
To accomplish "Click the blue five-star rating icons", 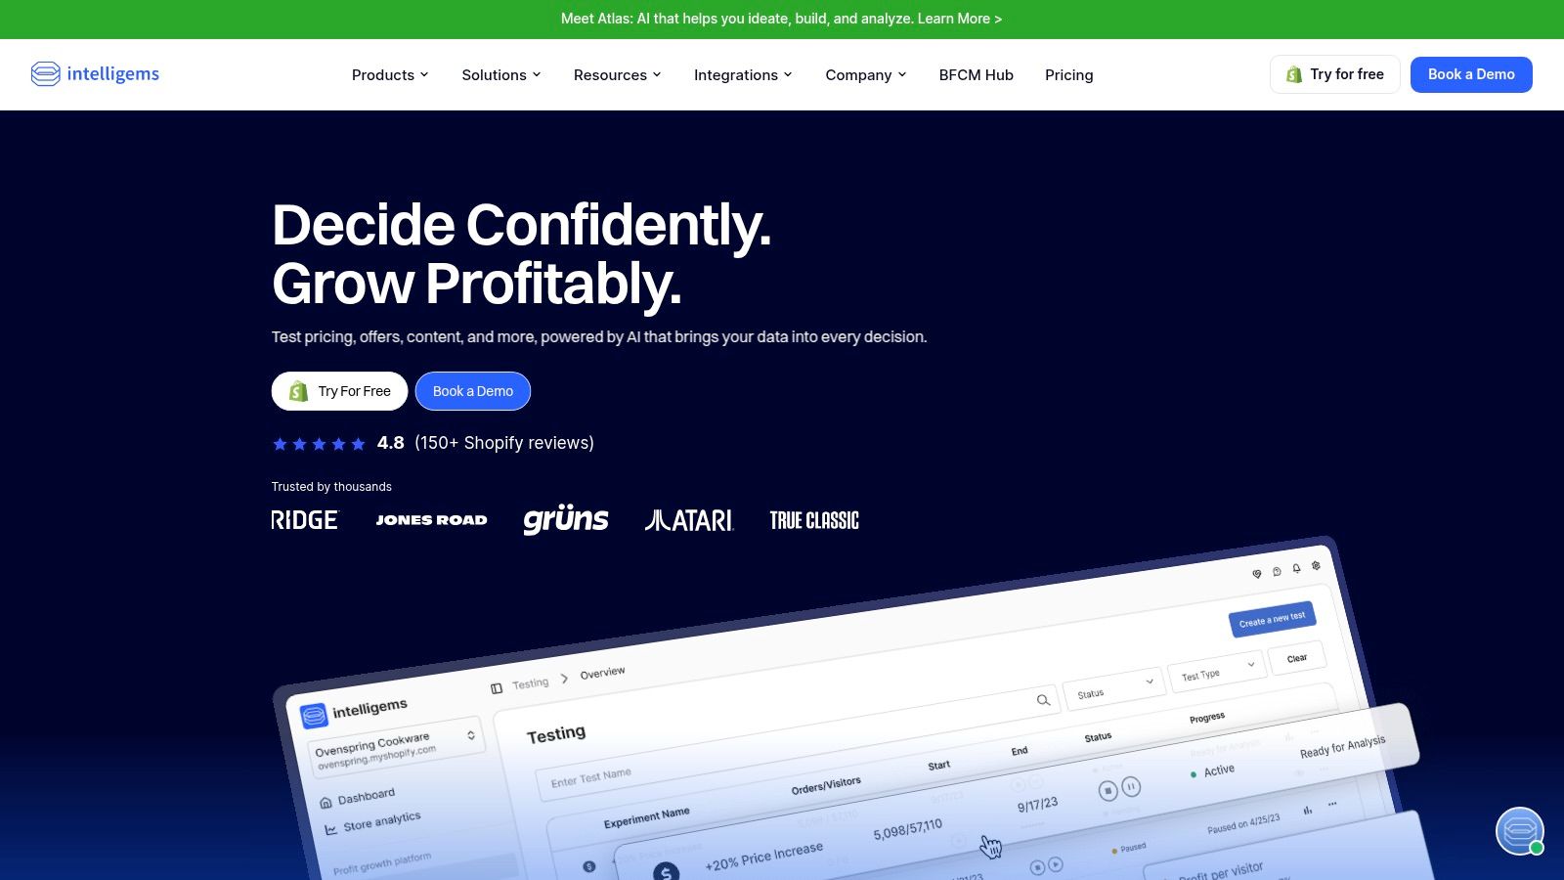I will (319, 444).
